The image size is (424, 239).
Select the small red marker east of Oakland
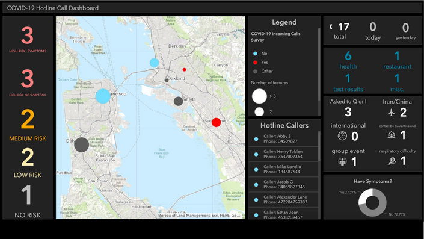[x=184, y=70]
